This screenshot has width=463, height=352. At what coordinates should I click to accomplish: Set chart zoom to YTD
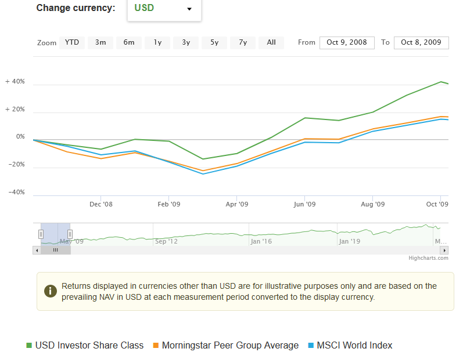pyautogui.click(x=72, y=43)
